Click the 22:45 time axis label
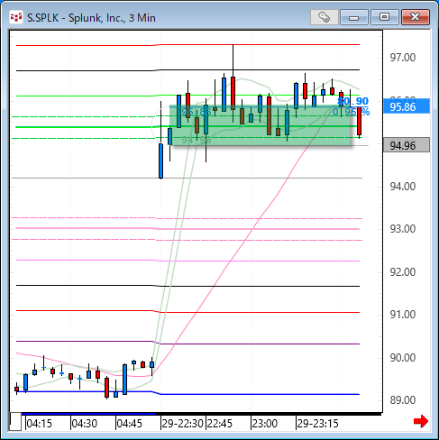This screenshot has width=439, height=440. click(220, 424)
